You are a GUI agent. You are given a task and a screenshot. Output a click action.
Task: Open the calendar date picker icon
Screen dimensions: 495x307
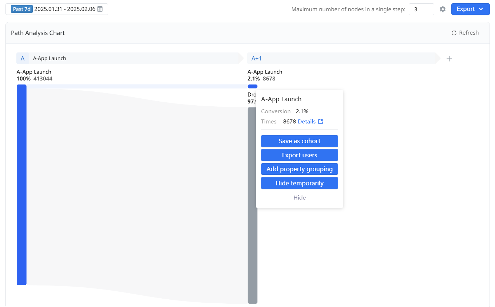(100, 9)
